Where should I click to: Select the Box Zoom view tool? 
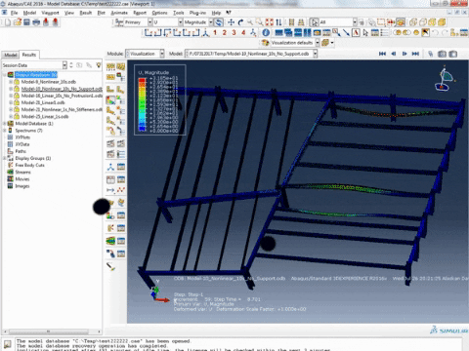260,22
